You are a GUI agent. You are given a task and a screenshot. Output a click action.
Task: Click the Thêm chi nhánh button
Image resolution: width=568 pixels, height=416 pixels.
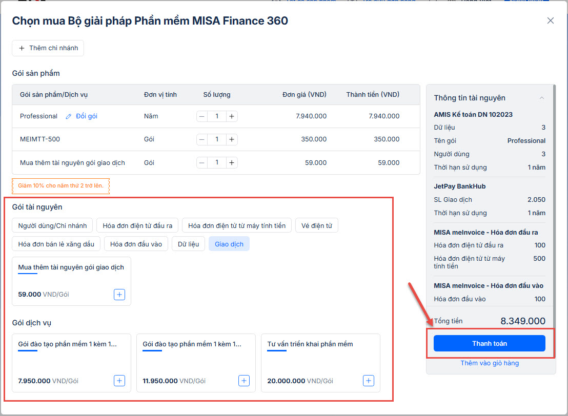[x=48, y=48]
